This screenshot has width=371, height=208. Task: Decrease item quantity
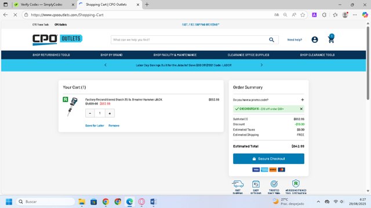click(x=90, y=113)
